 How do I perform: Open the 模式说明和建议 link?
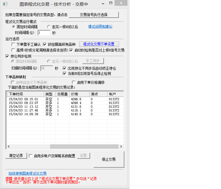(x=100, y=27)
